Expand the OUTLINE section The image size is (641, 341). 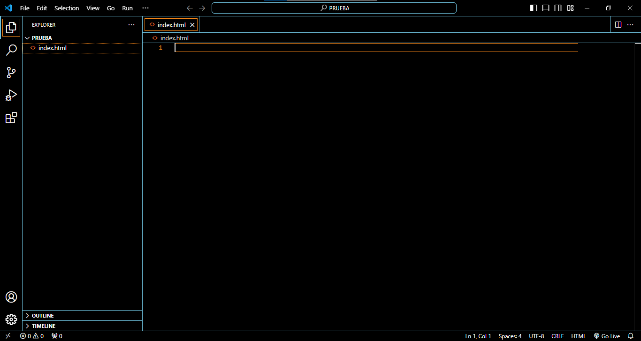[82, 316]
